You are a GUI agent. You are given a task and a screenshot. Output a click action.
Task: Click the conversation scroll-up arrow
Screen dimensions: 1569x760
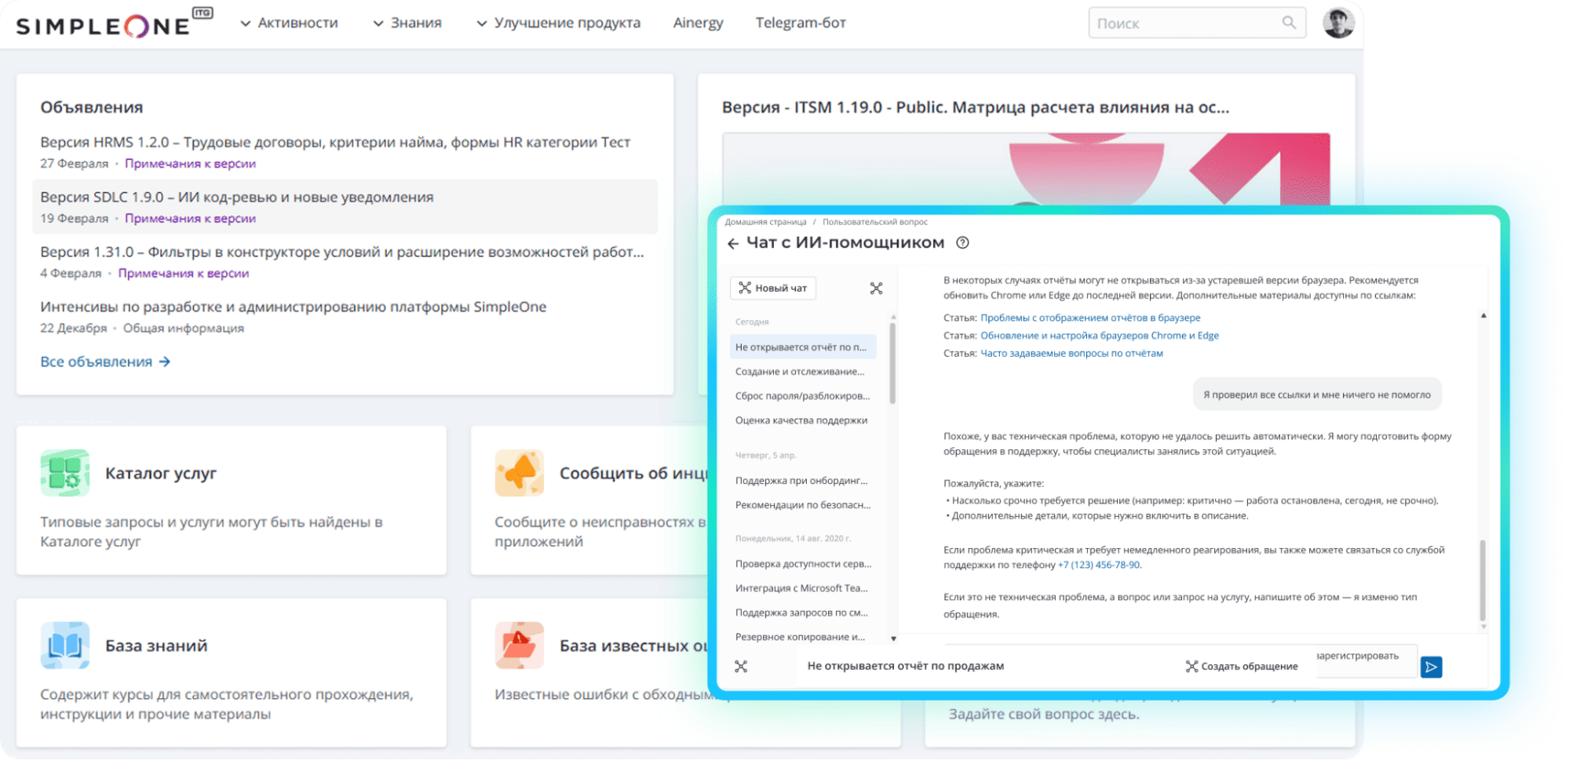point(1483,315)
